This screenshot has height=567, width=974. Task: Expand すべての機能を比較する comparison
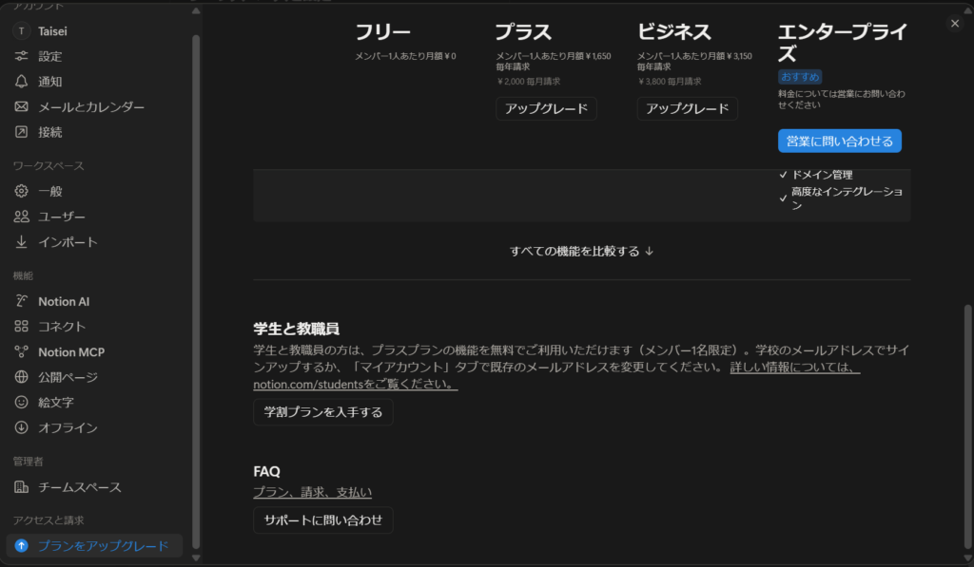581,252
